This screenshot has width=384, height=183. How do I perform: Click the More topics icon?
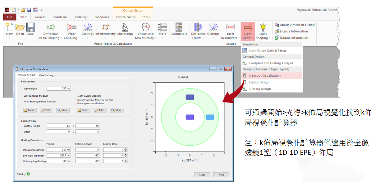click(163, 27)
